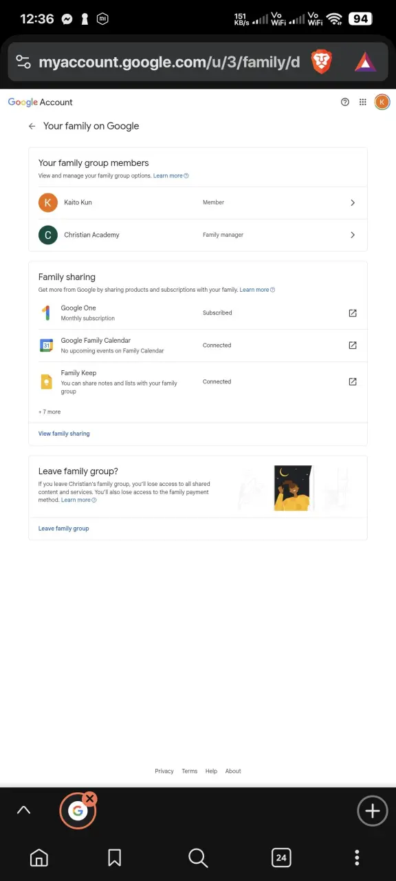Select Kaito Kun's orange avatar
This screenshot has height=881, width=396.
pyautogui.click(x=47, y=202)
